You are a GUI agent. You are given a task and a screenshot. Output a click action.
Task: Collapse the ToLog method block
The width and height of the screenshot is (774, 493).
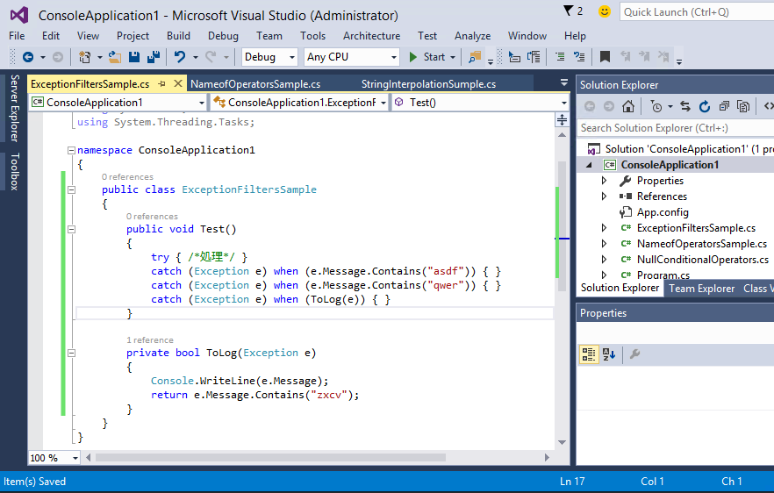click(72, 353)
